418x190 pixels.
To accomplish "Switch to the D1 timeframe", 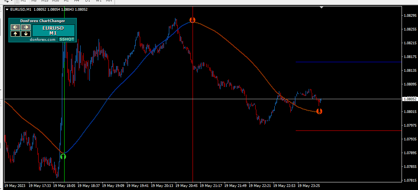I will click(x=87, y=1).
